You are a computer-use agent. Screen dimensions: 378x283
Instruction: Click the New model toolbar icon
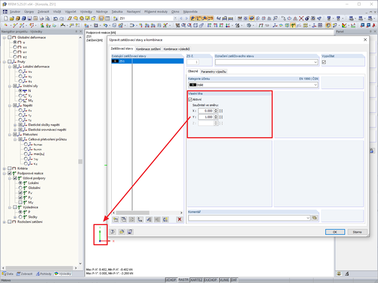click(x=6, y=18)
